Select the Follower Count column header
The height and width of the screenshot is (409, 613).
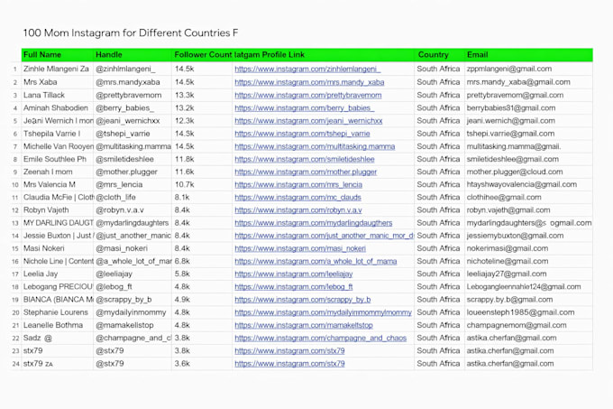[x=203, y=55]
